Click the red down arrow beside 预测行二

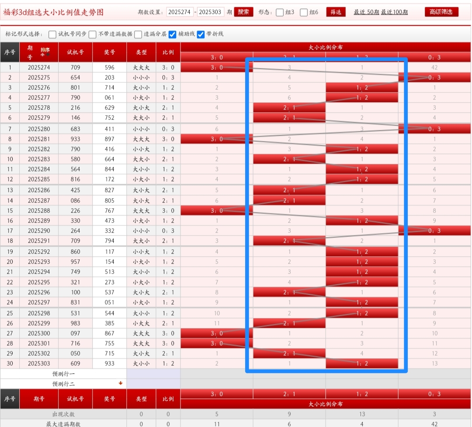coord(121,383)
